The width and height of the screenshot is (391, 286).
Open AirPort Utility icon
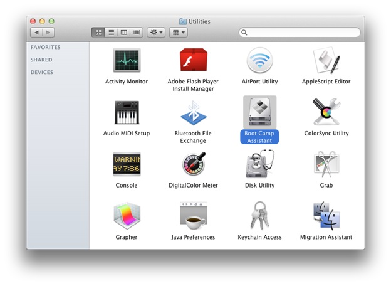[259, 60]
